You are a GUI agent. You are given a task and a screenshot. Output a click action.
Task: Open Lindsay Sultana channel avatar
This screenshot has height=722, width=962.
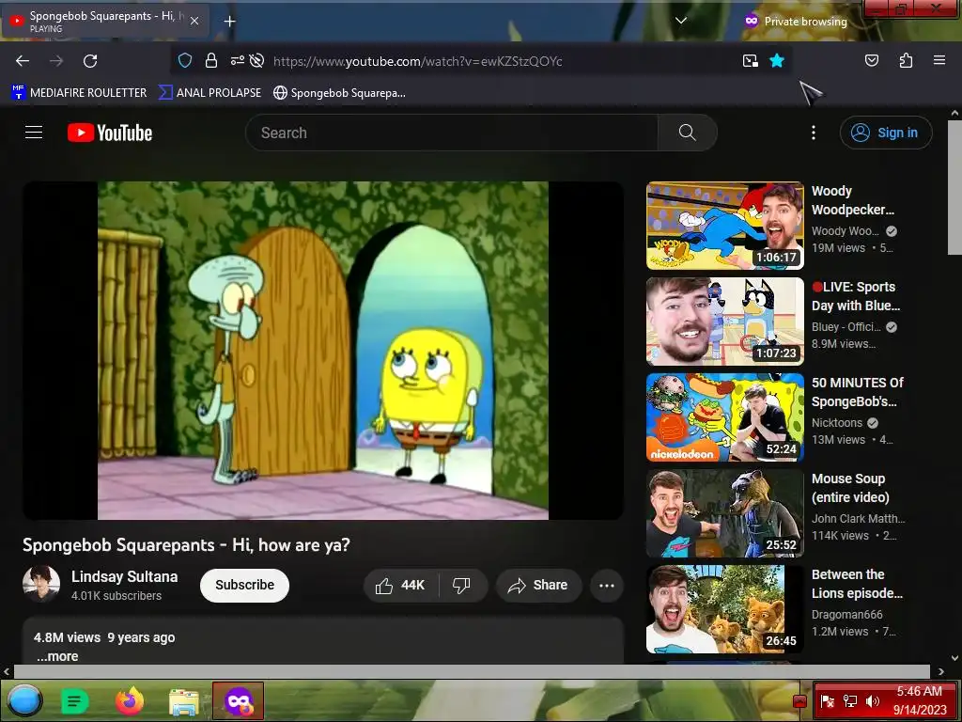point(41,584)
